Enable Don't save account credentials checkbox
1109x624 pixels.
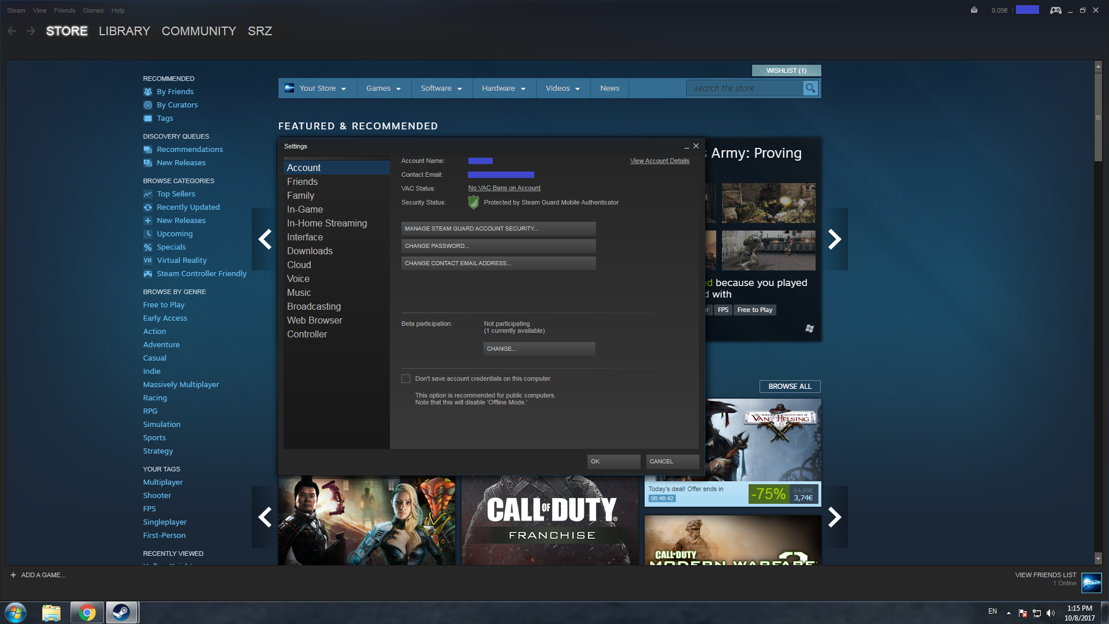[405, 379]
